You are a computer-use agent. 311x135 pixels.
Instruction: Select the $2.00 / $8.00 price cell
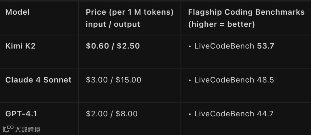[x=112, y=114]
